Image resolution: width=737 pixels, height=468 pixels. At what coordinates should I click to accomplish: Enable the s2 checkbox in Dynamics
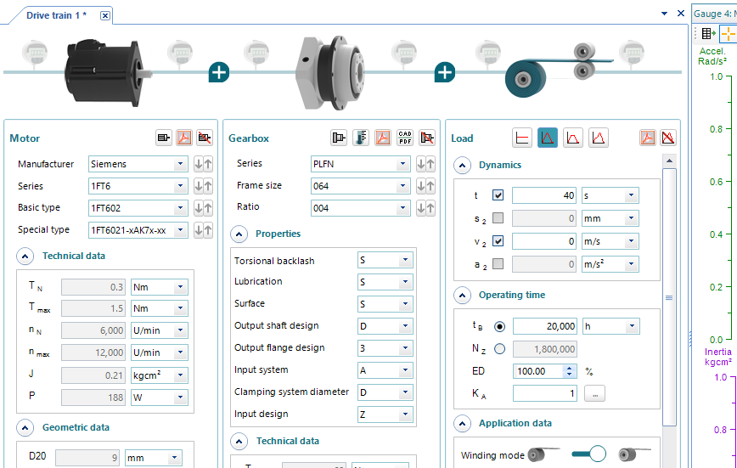(498, 217)
